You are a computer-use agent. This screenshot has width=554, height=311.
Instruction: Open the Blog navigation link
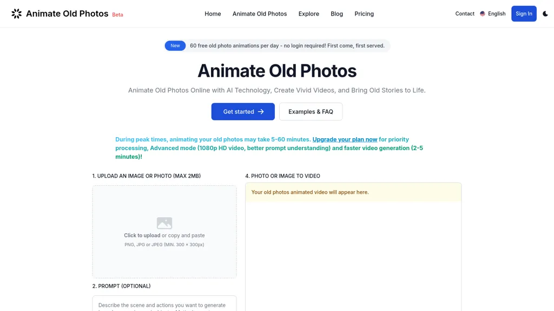pyautogui.click(x=337, y=13)
